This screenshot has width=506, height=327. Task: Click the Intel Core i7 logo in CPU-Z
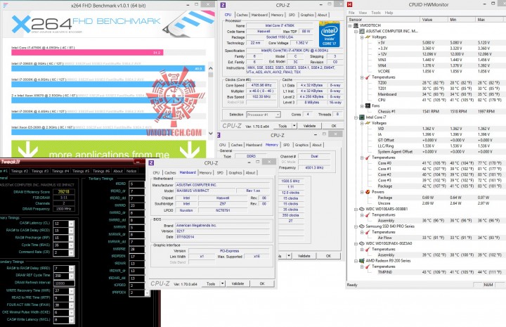point(329,34)
